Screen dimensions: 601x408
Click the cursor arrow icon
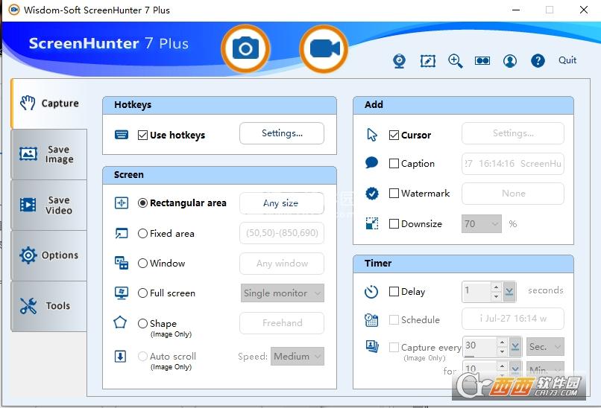pos(372,135)
